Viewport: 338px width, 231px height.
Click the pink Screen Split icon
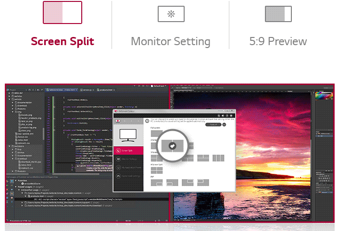pos(63,12)
